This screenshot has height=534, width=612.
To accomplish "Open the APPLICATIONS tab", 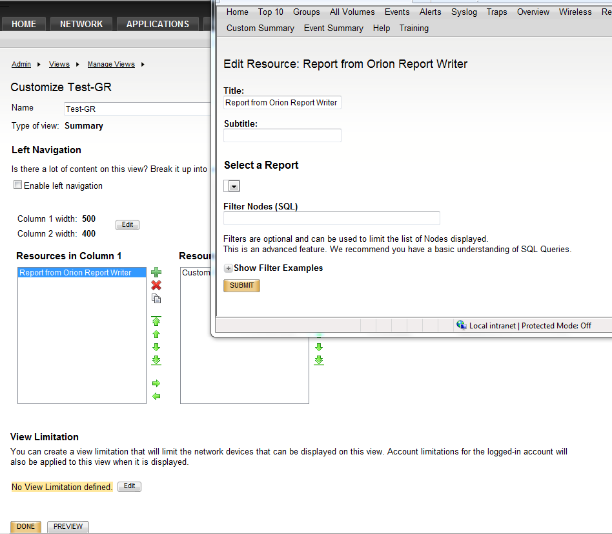I will (x=158, y=24).
